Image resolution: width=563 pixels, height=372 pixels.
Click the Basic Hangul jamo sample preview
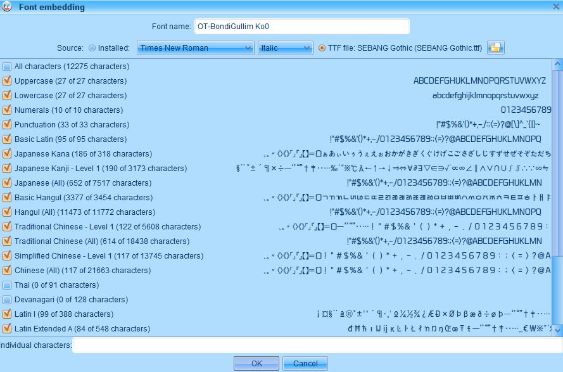coord(407,197)
